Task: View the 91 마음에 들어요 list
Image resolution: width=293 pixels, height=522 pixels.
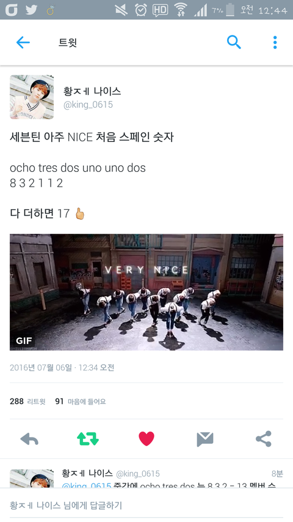Action: click(81, 401)
